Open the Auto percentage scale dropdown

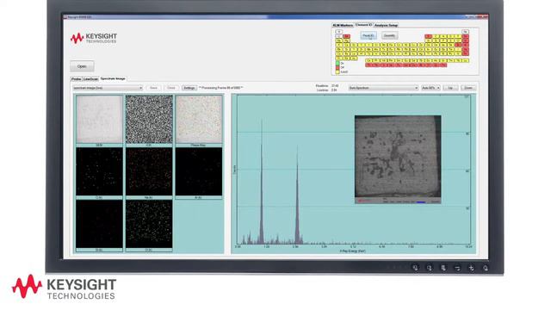pos(430,88)
